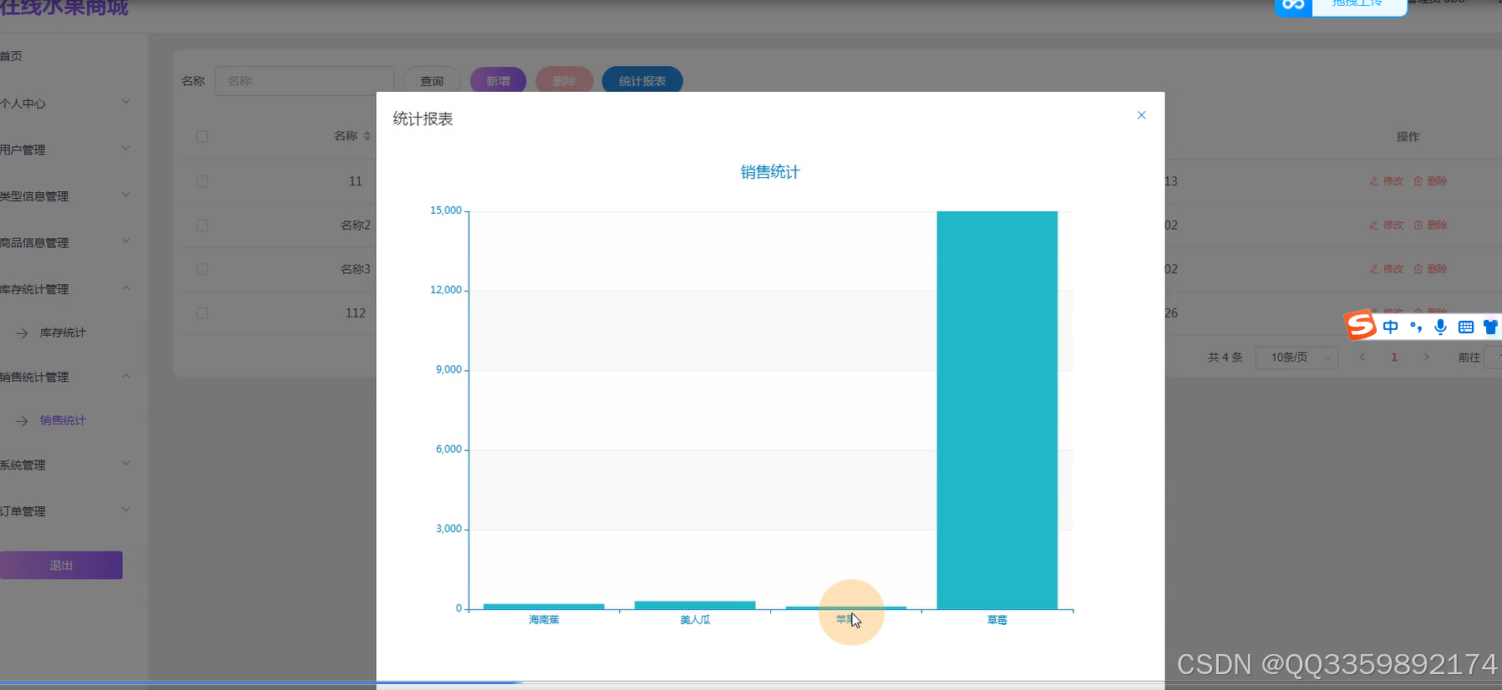The width and height of the screenshot is (1502, 690).
Task: Click the 草莓 axis label
Action: (997, 620)
